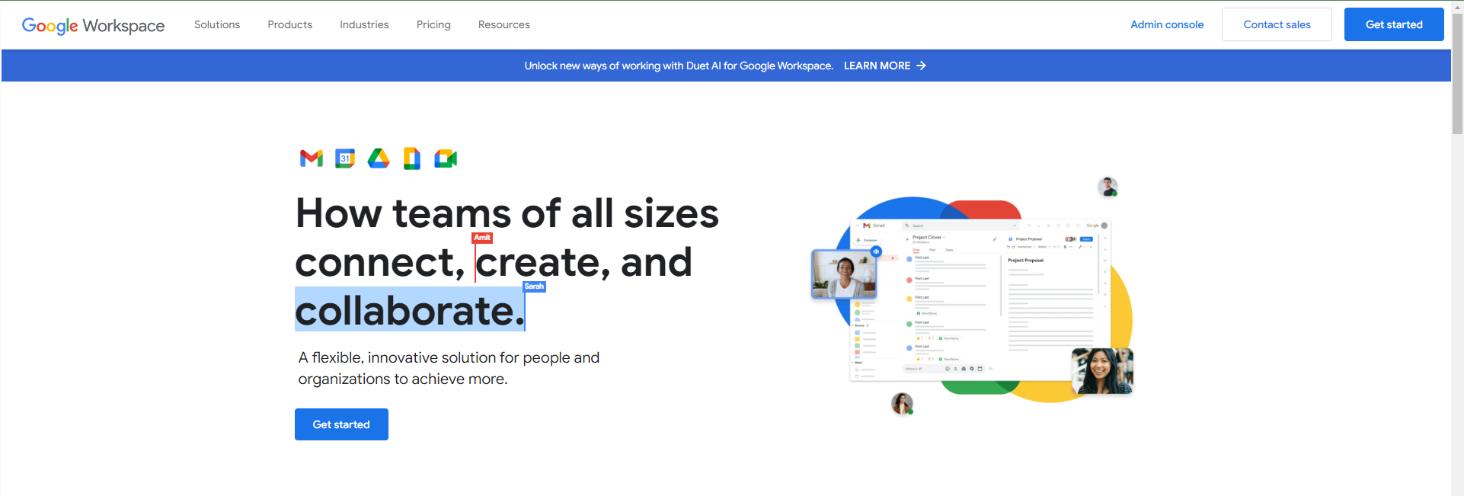
Task: Click the Gmail icon above the headline
Action: 311,158
